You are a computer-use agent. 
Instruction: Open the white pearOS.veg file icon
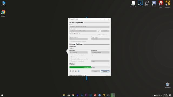133,4
